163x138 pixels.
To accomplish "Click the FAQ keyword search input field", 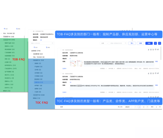I will coord(117,43).
